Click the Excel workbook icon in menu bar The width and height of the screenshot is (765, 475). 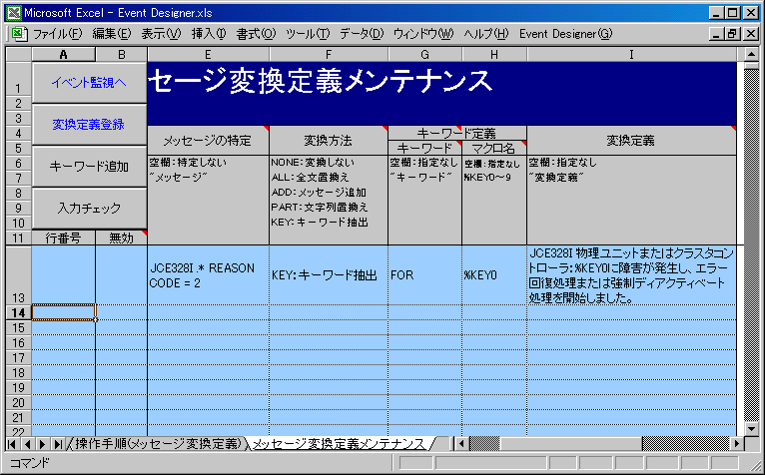(17, 34)
